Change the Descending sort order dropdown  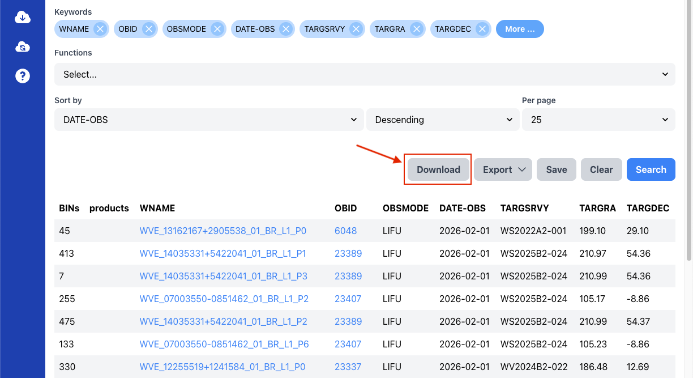(x=443, y=120)
